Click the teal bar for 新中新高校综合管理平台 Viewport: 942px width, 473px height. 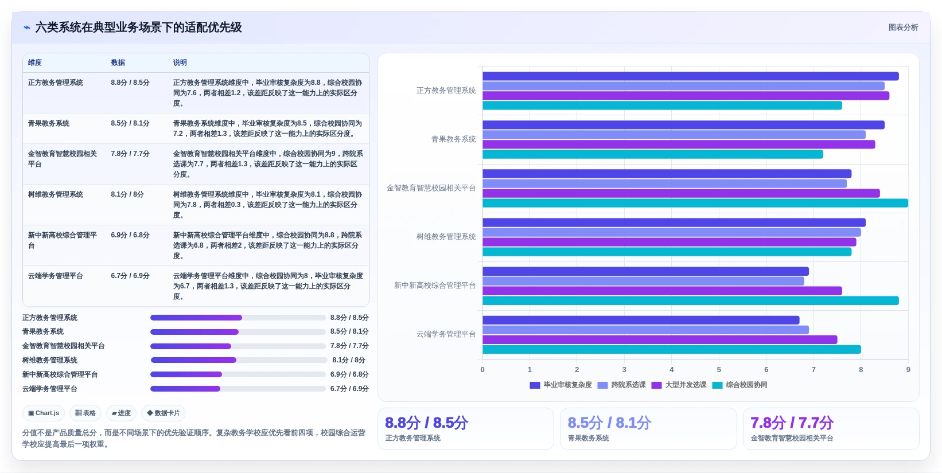tap(691, 300)
